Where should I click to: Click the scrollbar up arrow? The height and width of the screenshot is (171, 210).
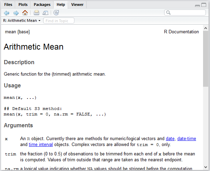click(205, 28)
